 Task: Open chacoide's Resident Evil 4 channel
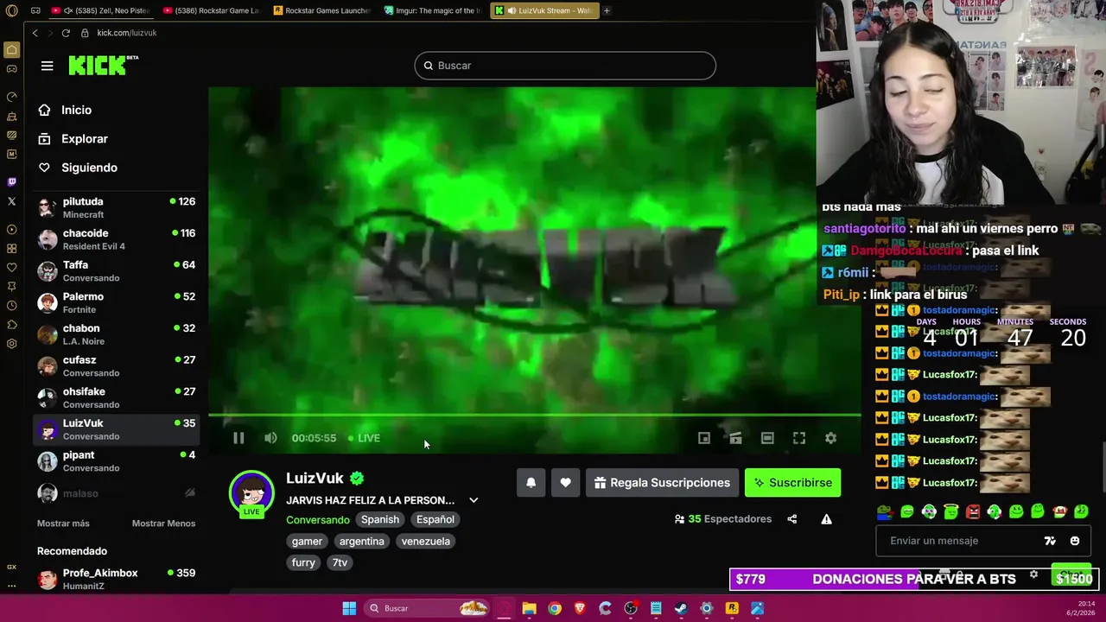[x=117, y=239]
